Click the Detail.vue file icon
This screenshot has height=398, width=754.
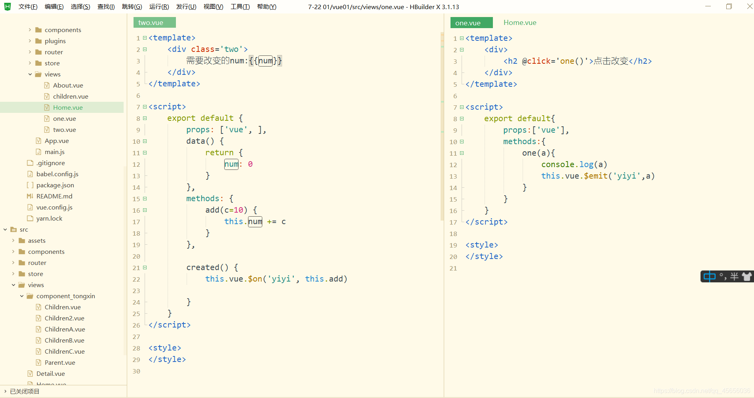coord(30,373)
